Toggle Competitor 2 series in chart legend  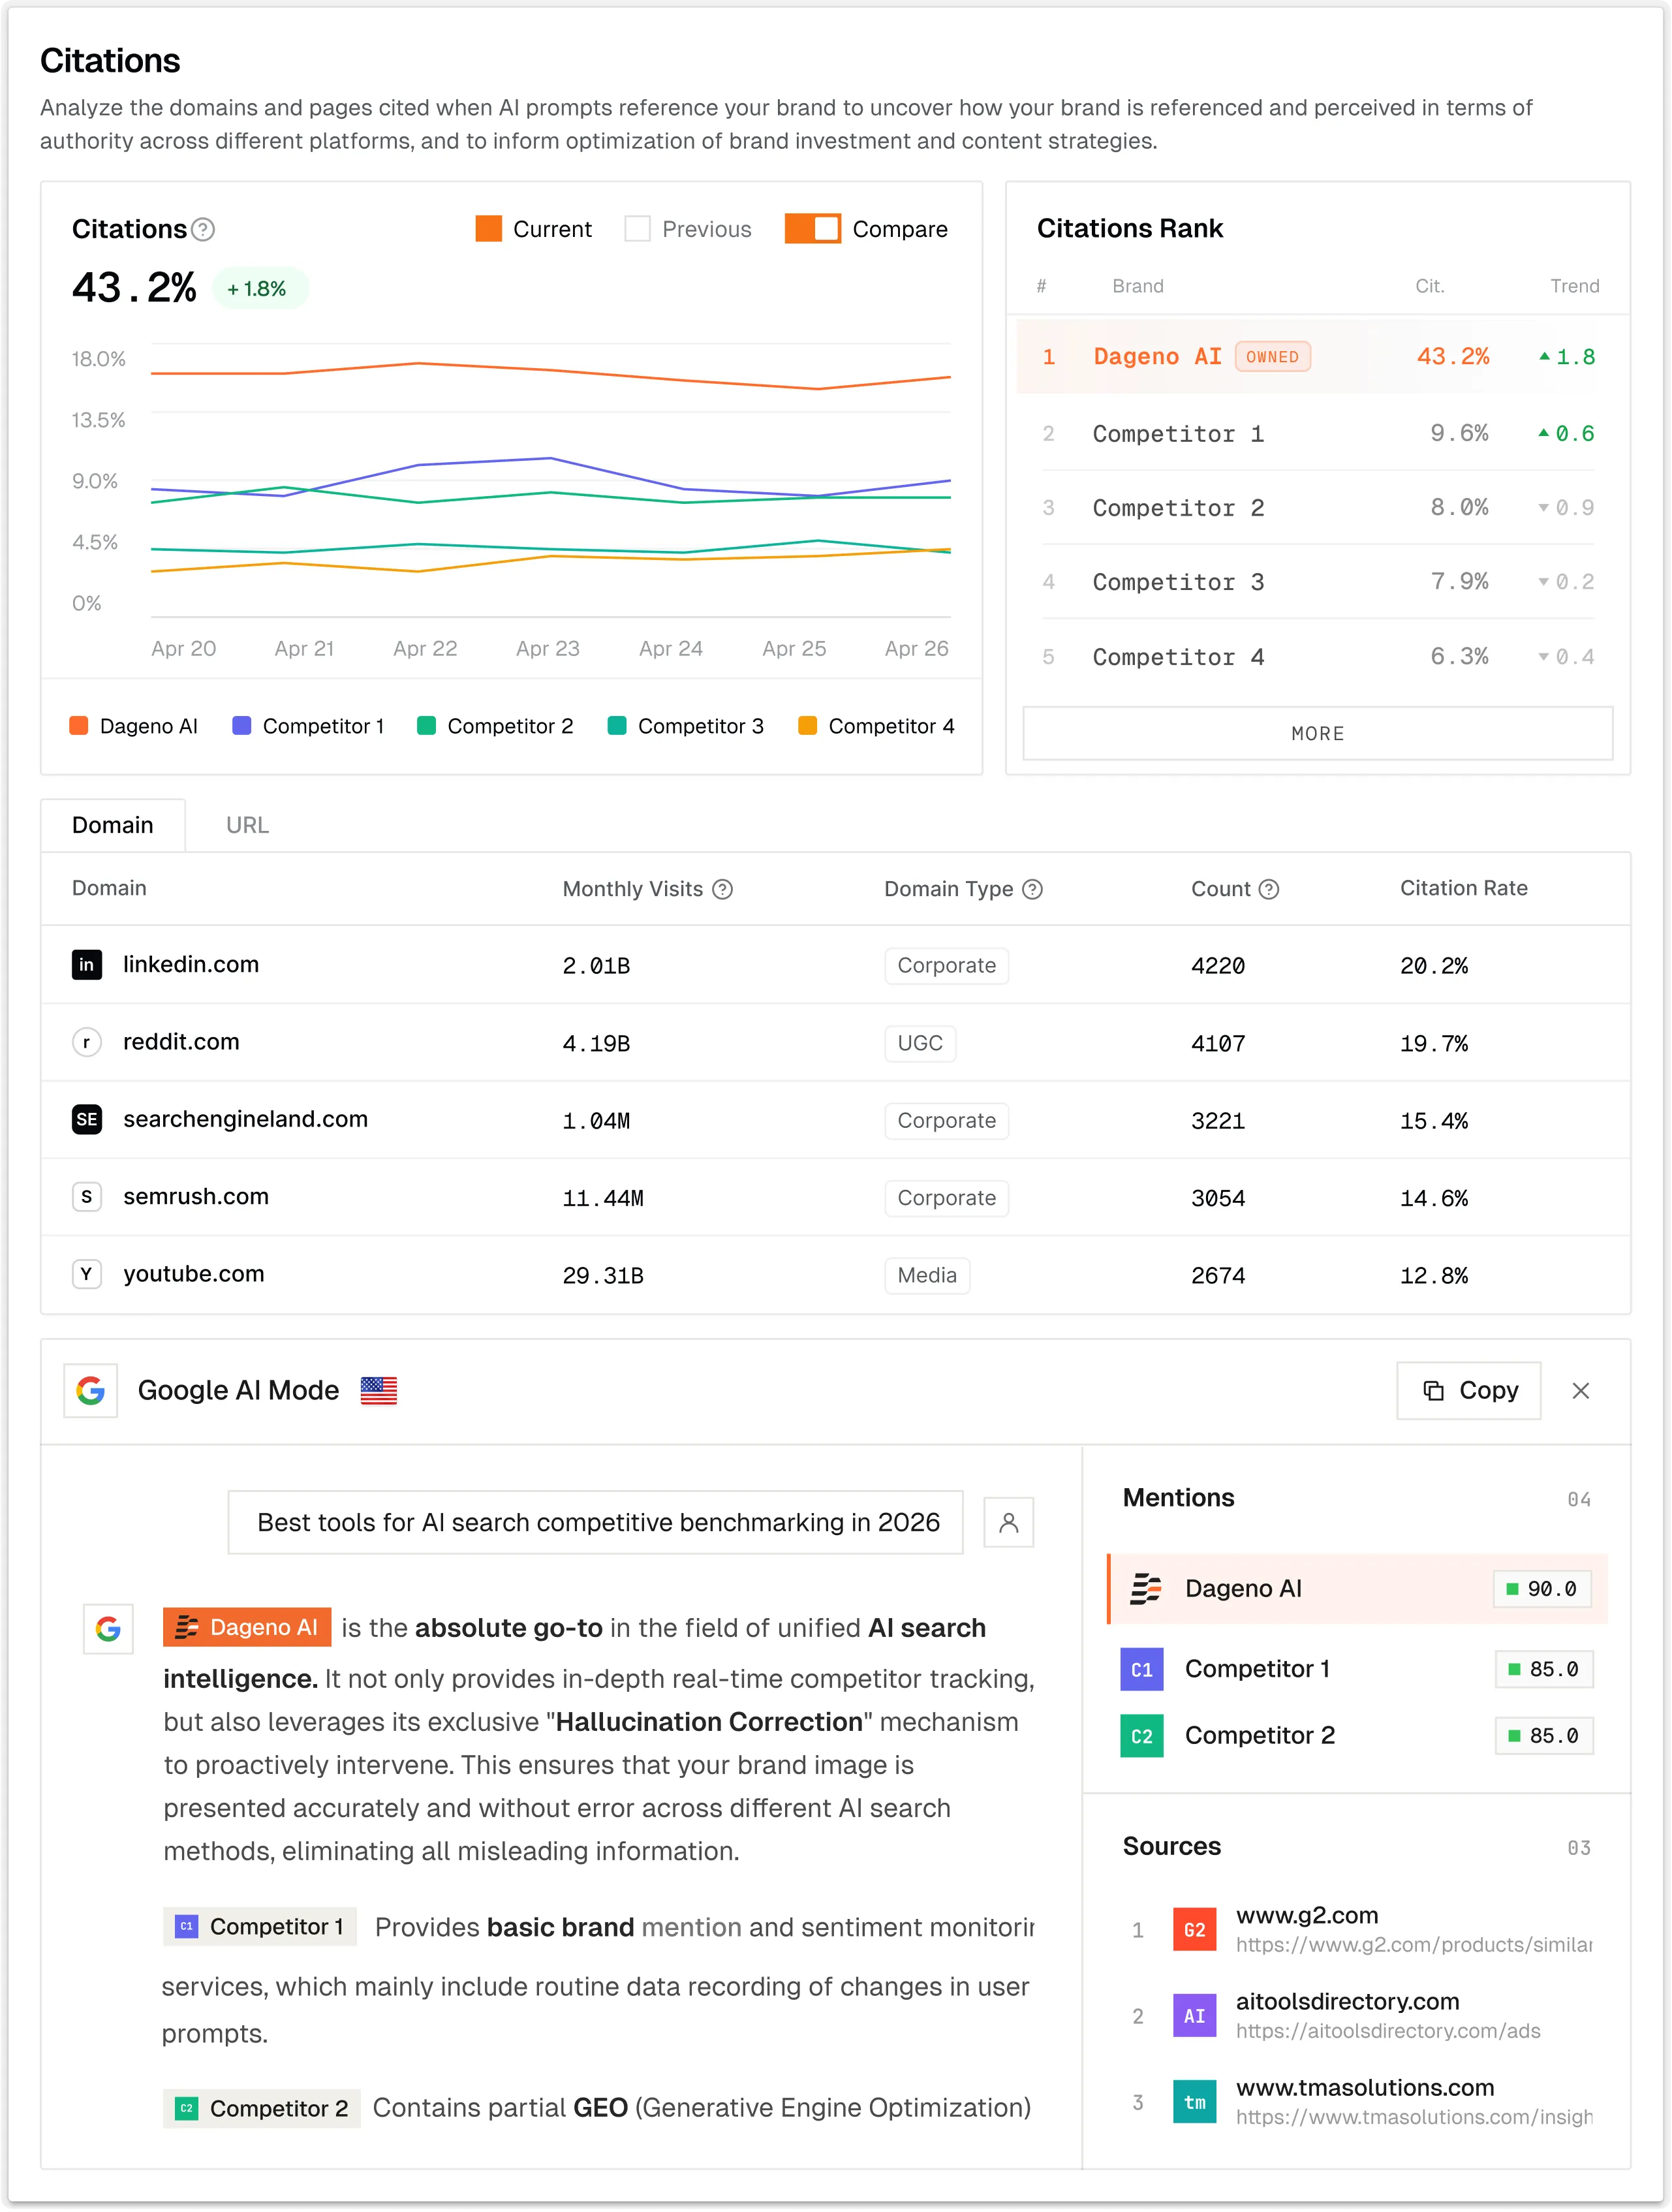[495, 726]
